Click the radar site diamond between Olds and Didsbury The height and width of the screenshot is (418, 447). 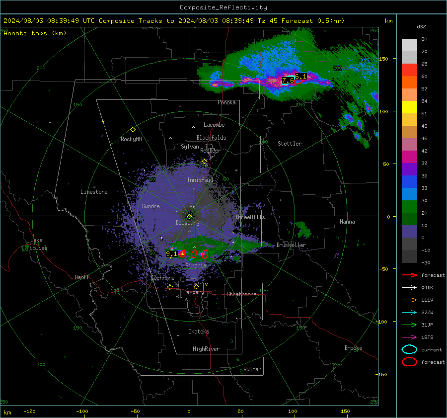coord(189,217)
